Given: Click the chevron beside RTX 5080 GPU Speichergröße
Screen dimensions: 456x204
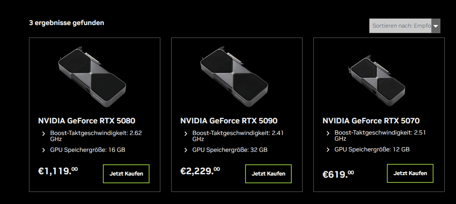Looking at the screenshot, I should click(44, 150).
